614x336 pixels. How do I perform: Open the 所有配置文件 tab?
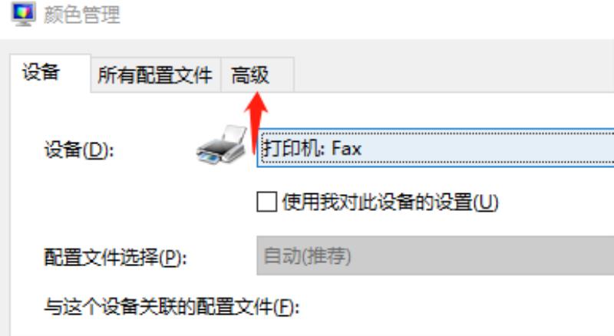point(156,75)
